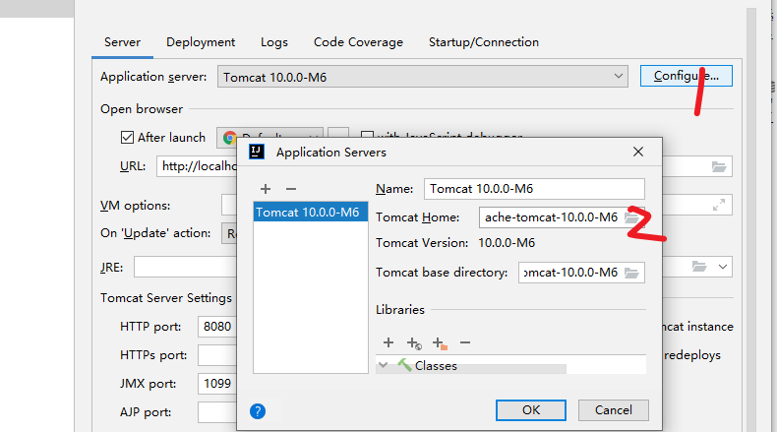Screen dimensions: 777x432
Task: Click the browse folder icon beside URL field
Action: [x=719, y=166]
